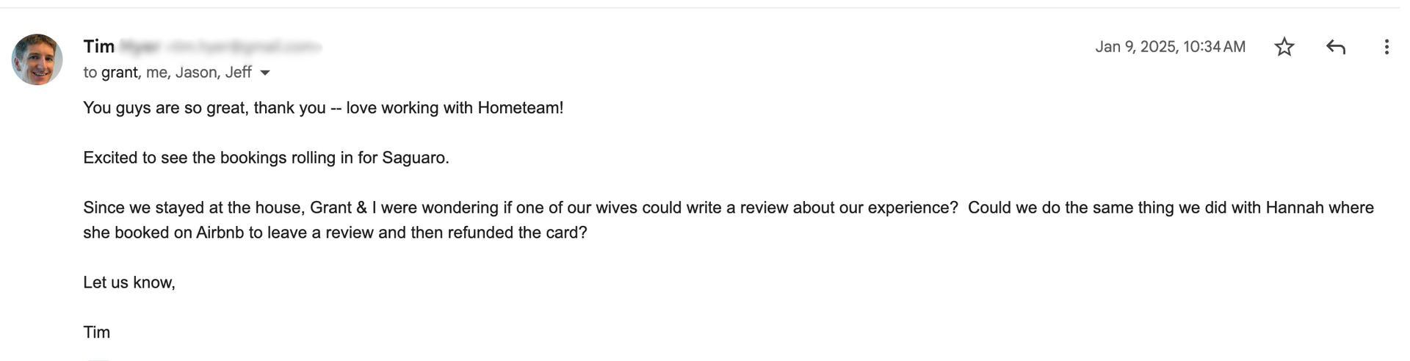The width and height of the screenshot is (1410, 361).
Task: Select recipient "grant" in the to line
Action: 120,72
